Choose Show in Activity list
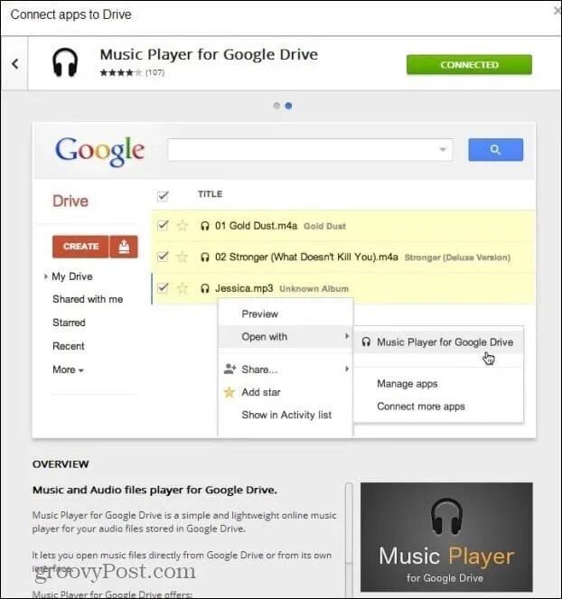The image size is (562, 599). (286, 415)
